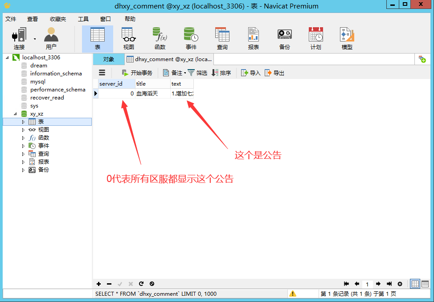Open the 模型 (Model) toolbar icon
This screenshot has width=434, height=302.
pos(347,38)
